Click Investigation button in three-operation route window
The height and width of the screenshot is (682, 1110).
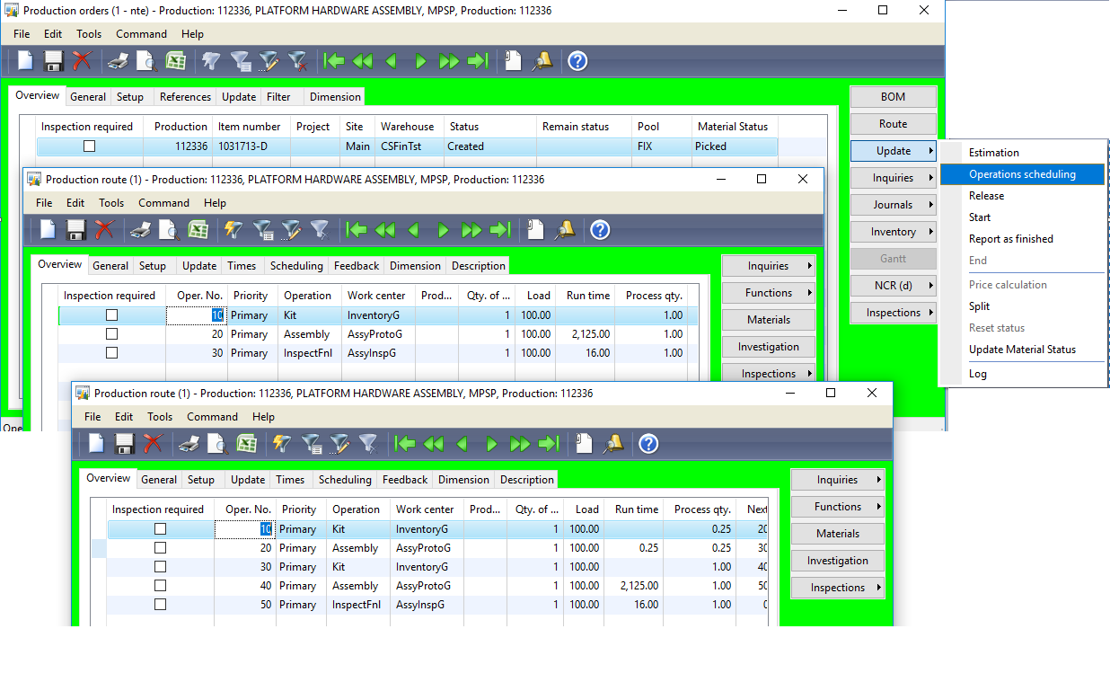click(769, 347)
